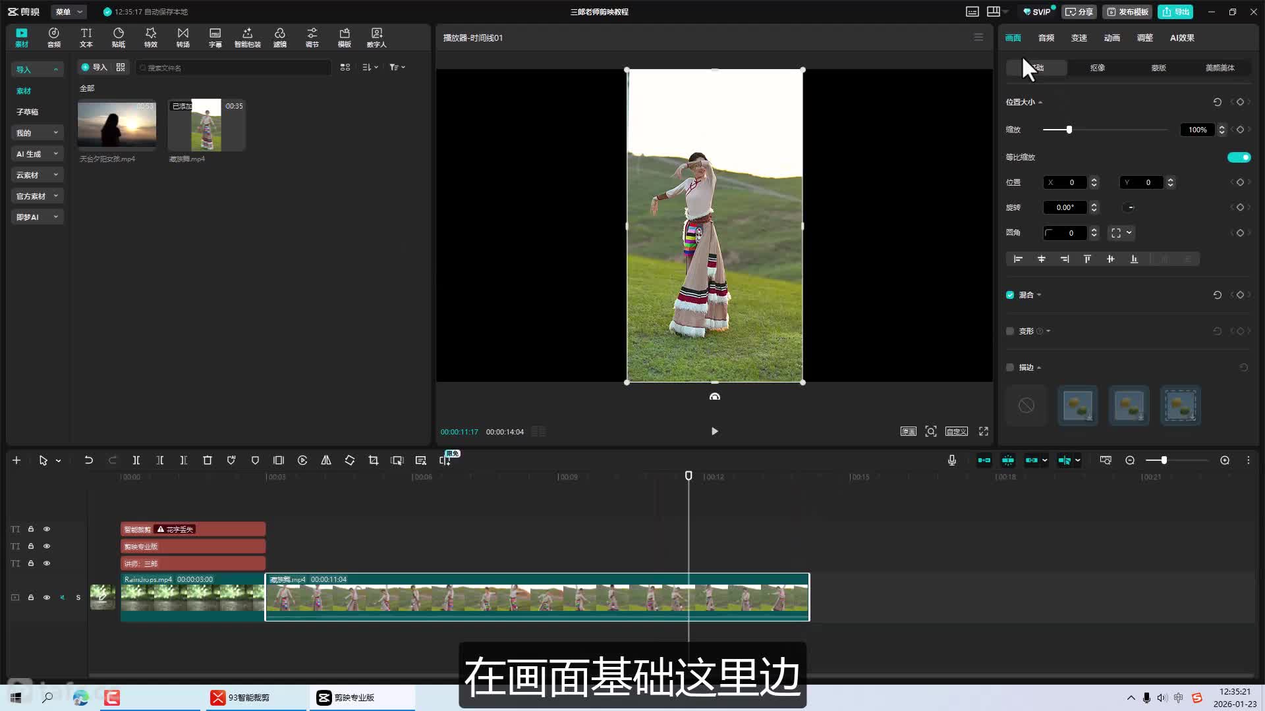This screenshot has height=711, width=1265.
Task: Click the 导出 export button
Action: [x=1176, y=12]
